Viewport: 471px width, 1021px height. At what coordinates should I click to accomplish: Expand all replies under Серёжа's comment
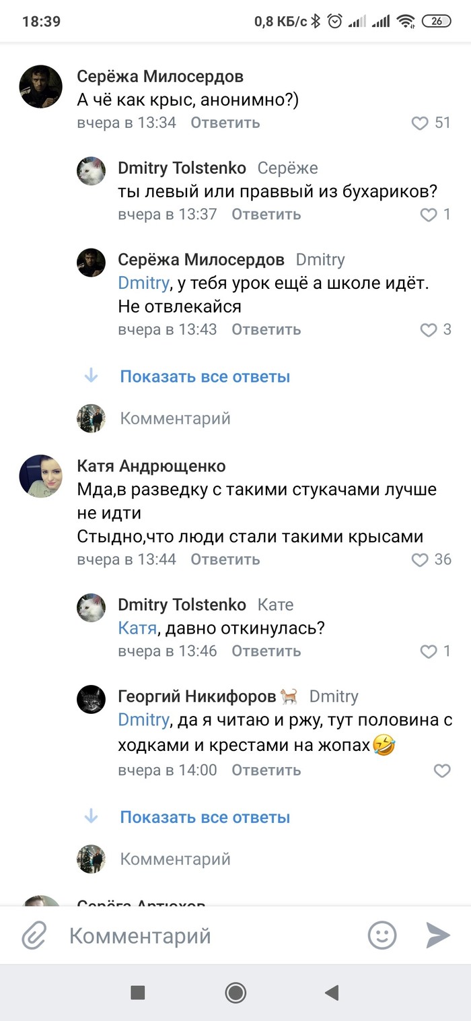(x=205, y=376)
